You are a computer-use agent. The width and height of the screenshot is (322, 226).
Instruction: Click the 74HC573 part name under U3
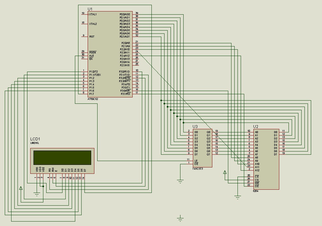(198, 169)
